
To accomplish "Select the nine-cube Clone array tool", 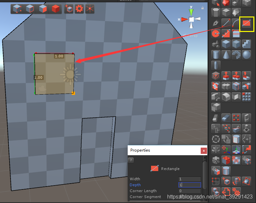I will point(246,97).
